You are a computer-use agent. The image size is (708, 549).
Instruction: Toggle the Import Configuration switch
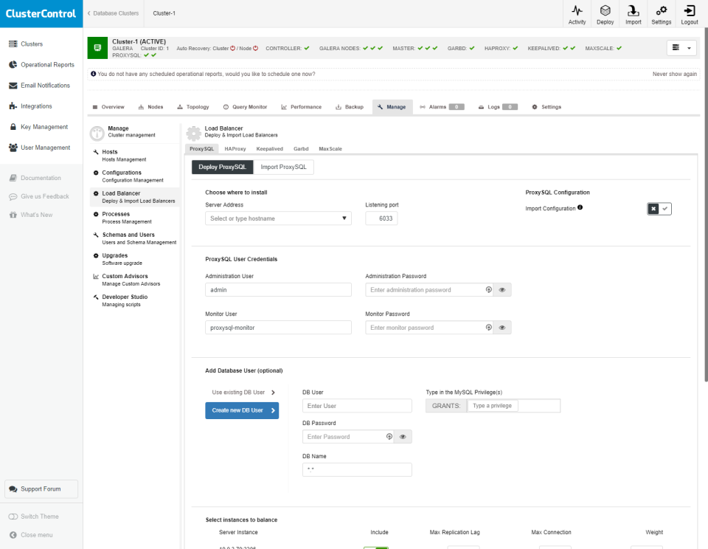659,209
